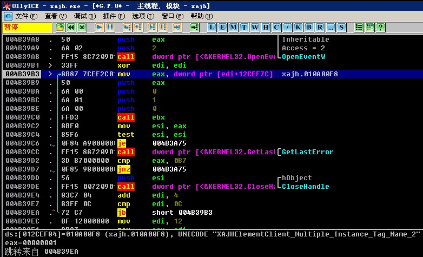Open the Log window via L button
The height and width of the screenshot is (257, 423).
click(x=213, y=27)
